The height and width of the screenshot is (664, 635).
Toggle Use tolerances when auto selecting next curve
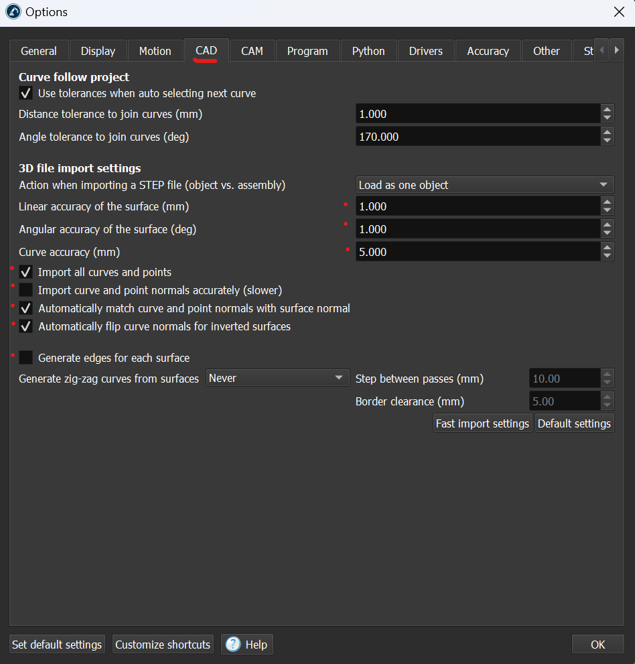26,93
